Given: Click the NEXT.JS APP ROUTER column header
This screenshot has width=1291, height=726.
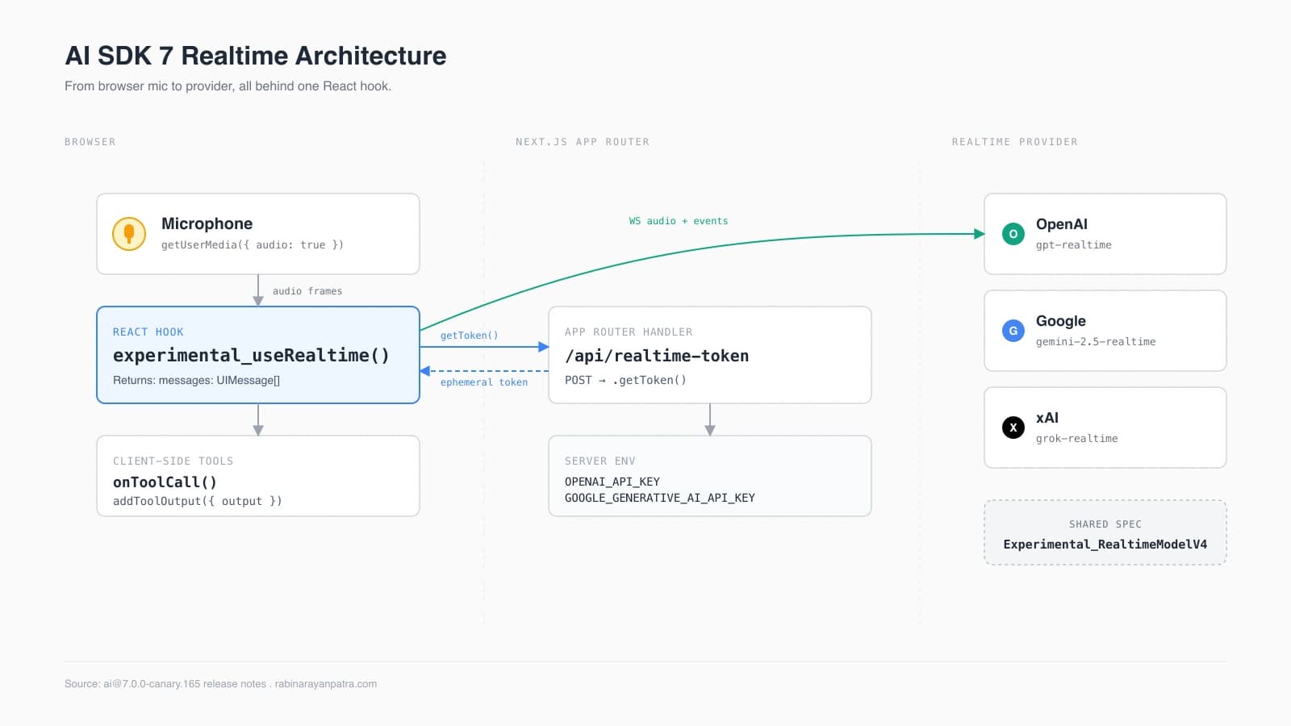Looking at the screenshot, I should (x=583, y=142).
